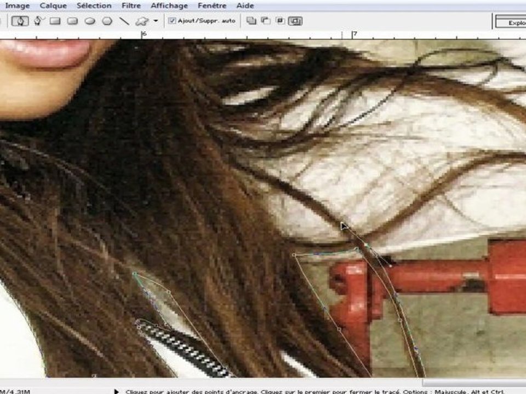
Task: Select the Freeform Pen tool
Action: tap(38, 21)
